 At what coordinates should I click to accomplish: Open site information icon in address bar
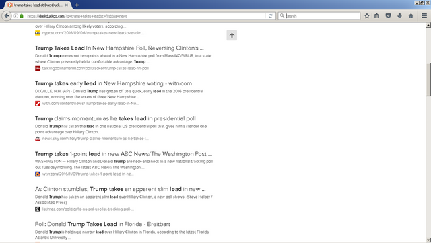point(15,16)
